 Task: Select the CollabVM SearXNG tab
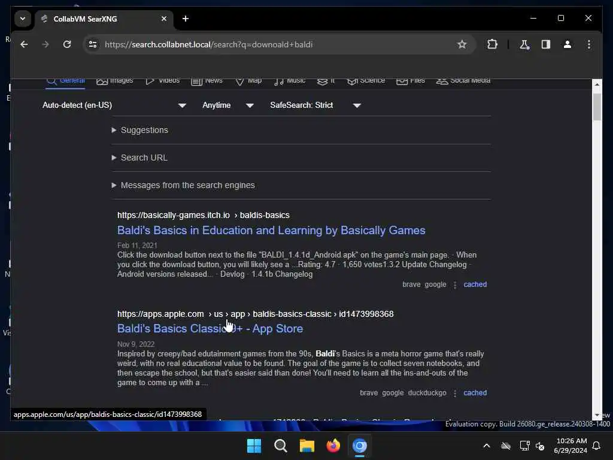104,19
